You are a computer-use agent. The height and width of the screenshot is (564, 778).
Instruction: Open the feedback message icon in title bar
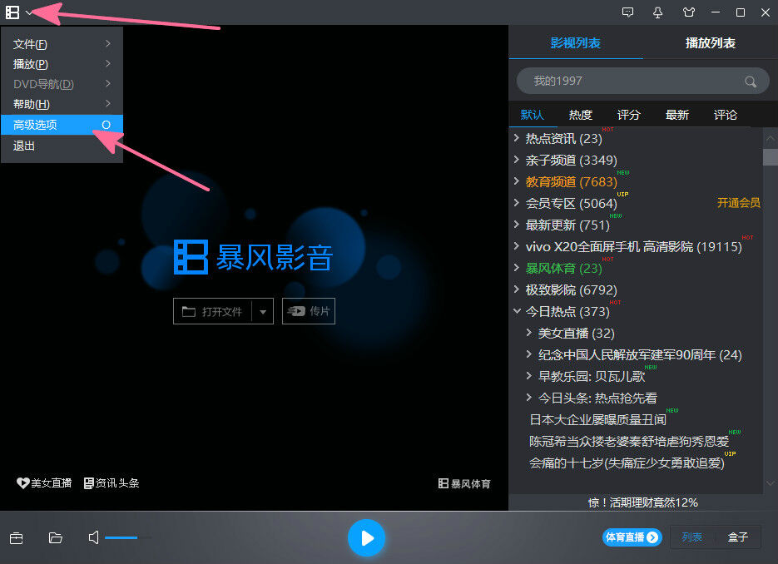(627, 12)
